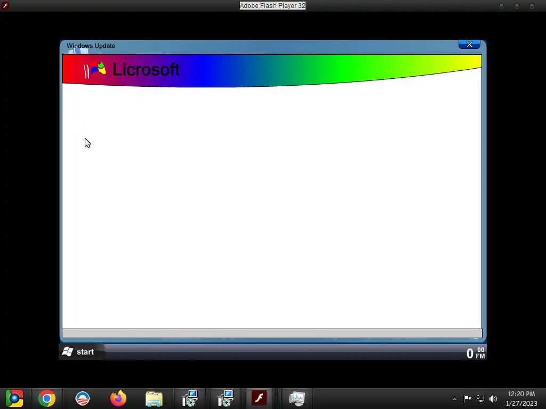Click the Licrosoft title text
546x409 pixels.
click(x=146, y=69)
